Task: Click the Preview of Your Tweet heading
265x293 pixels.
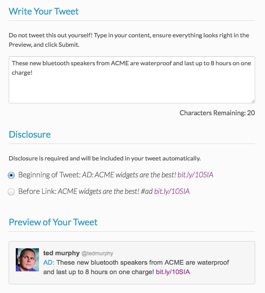Action: tap(53, 222)
